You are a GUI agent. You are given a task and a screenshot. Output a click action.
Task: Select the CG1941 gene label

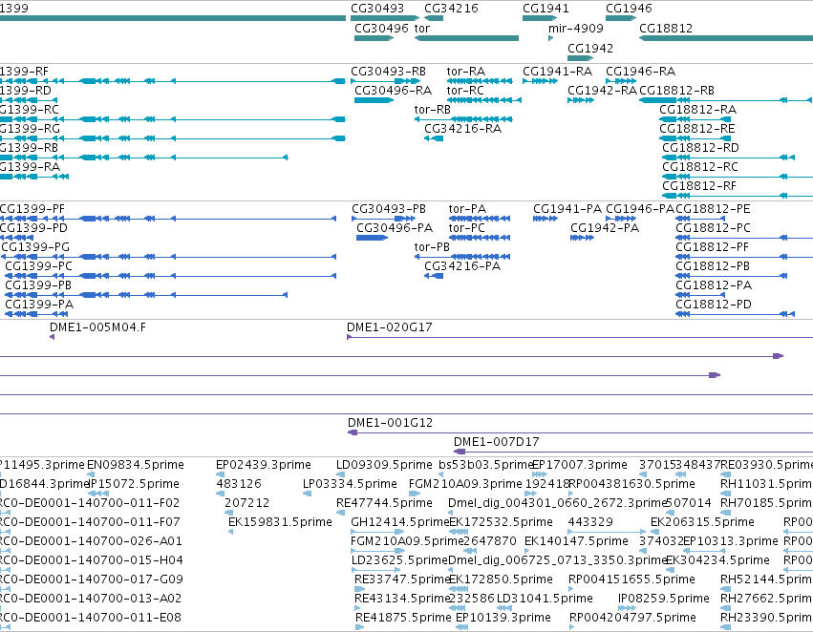pos(546,9)
